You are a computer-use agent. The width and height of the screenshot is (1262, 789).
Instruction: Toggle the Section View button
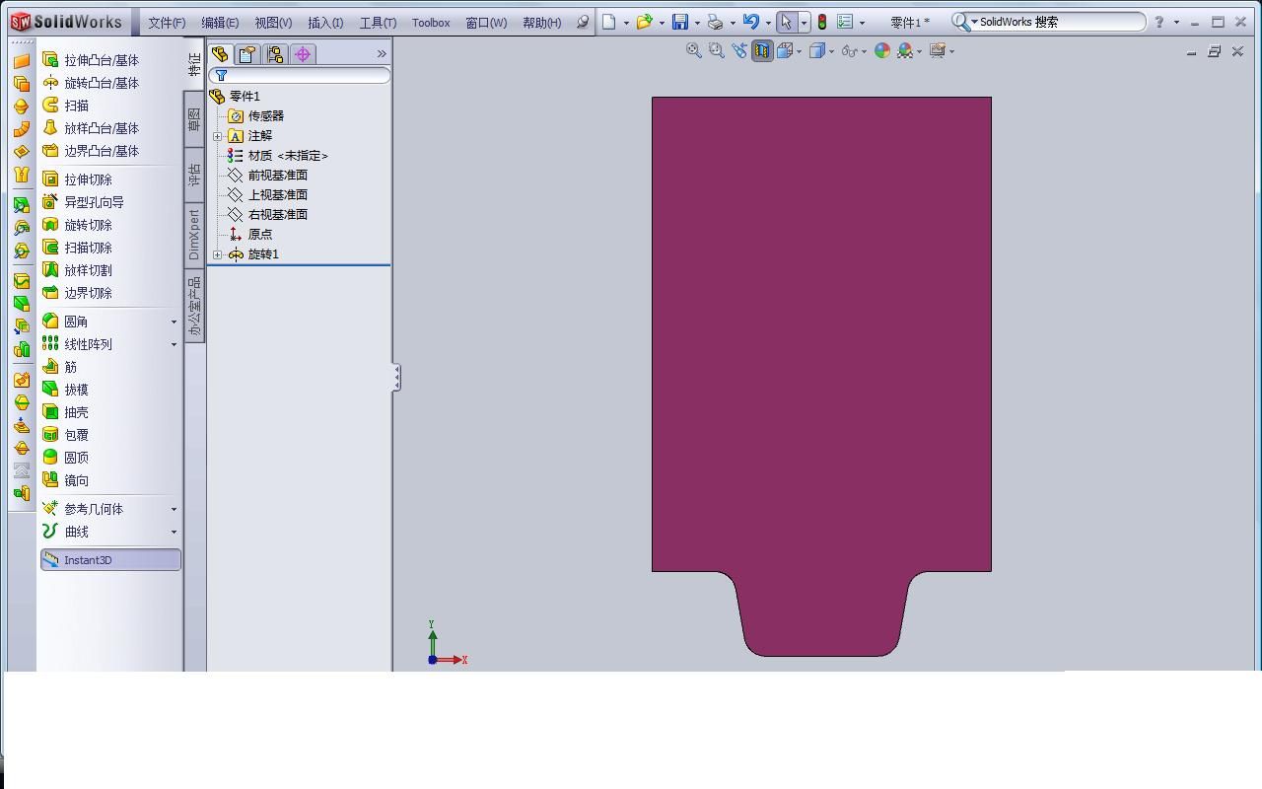762,50
